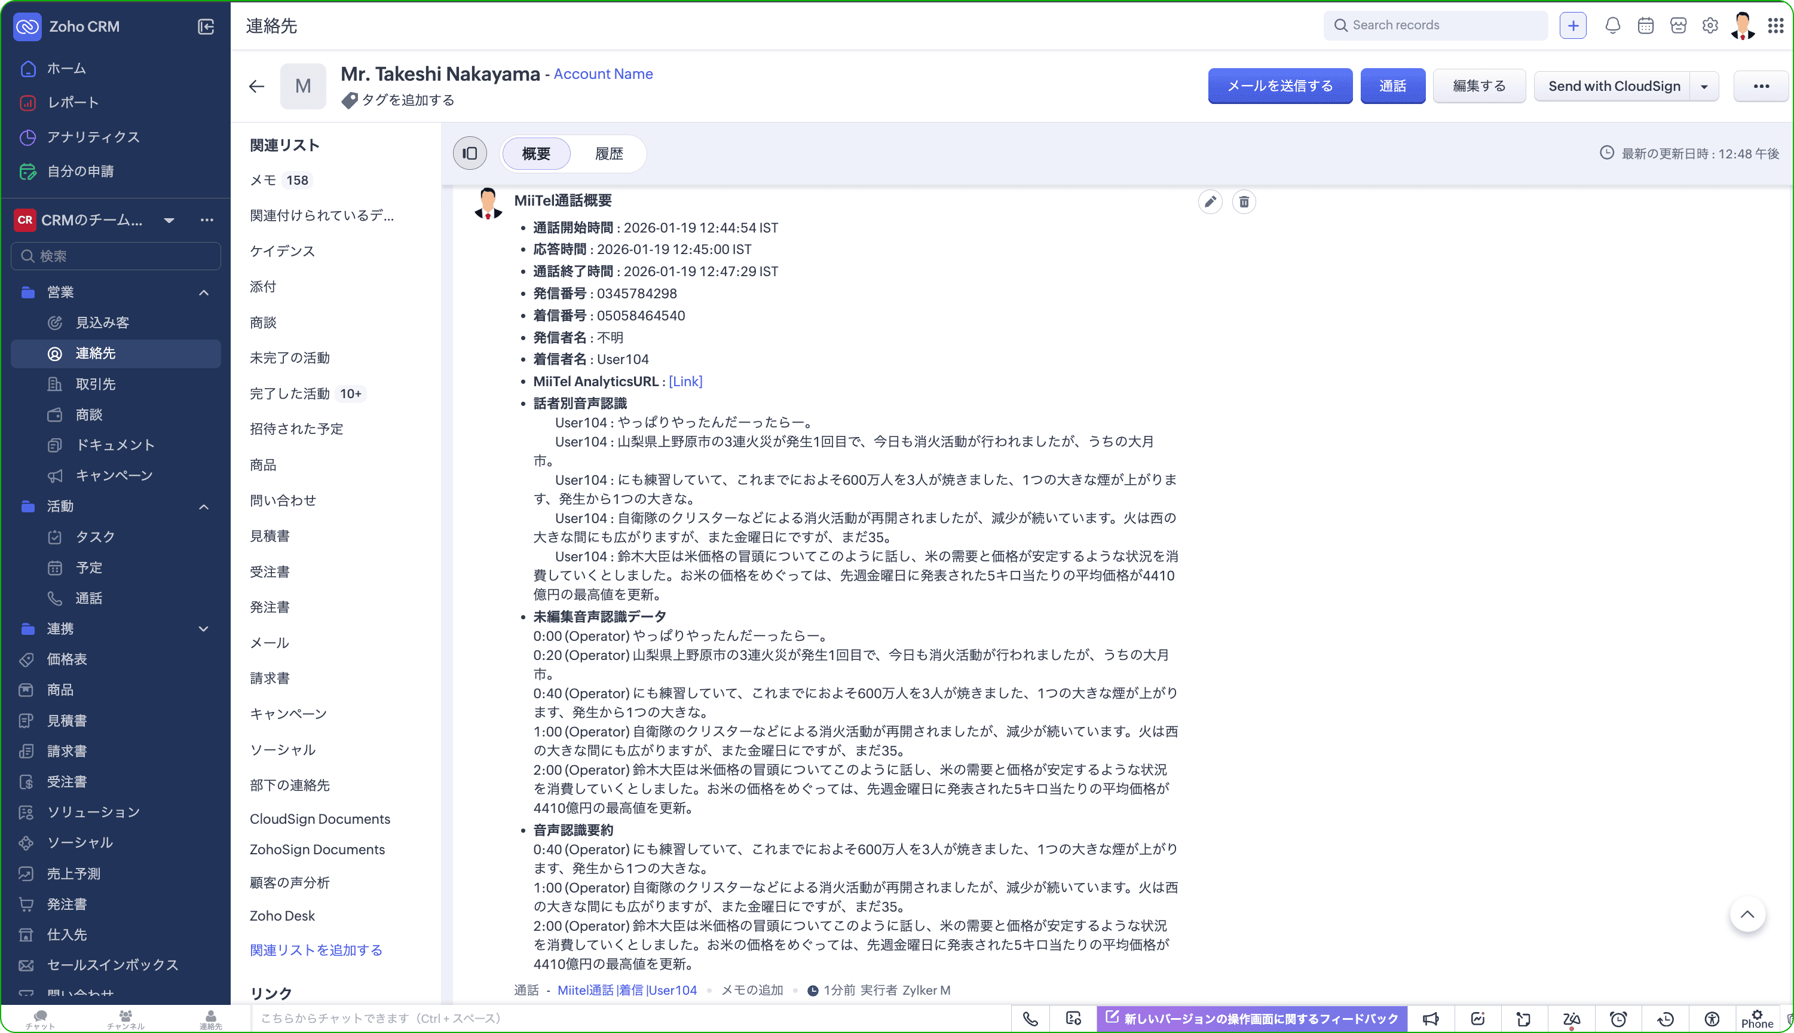Open Send with CloudSign dropdown arrow
The width and height of the screenshot is (1794, 1033).
[x=1704, y=87]
